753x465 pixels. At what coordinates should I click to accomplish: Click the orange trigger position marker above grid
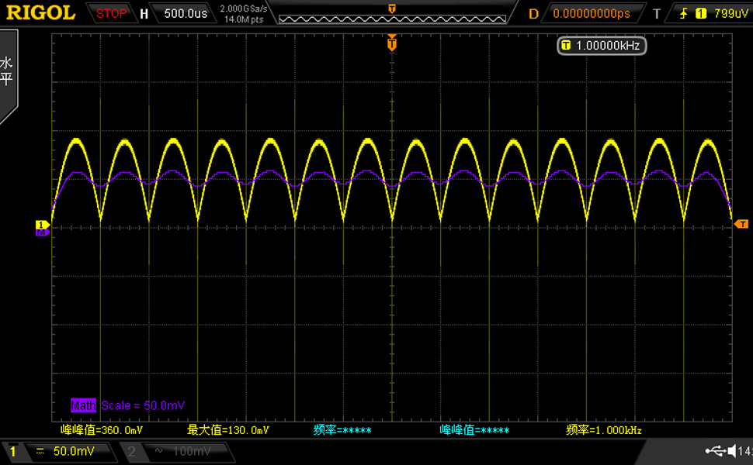click(392, 44)
